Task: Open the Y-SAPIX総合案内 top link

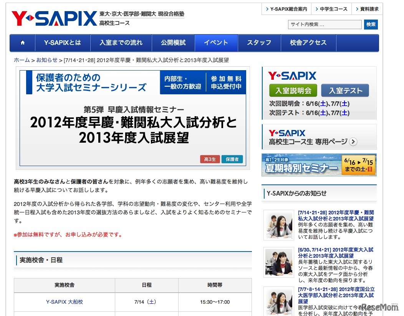Action: pos(286,9)
